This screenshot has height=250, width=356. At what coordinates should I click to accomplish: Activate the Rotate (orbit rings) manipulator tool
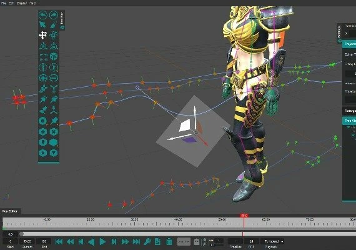click(x=54, y=35)
